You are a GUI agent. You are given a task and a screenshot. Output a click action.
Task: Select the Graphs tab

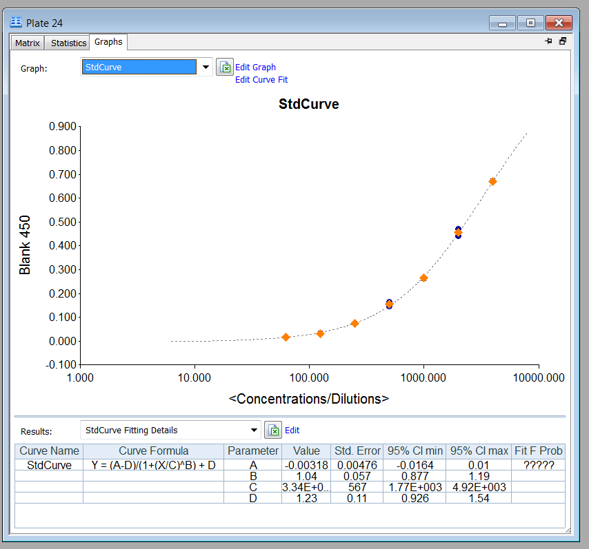pos(108,42)
